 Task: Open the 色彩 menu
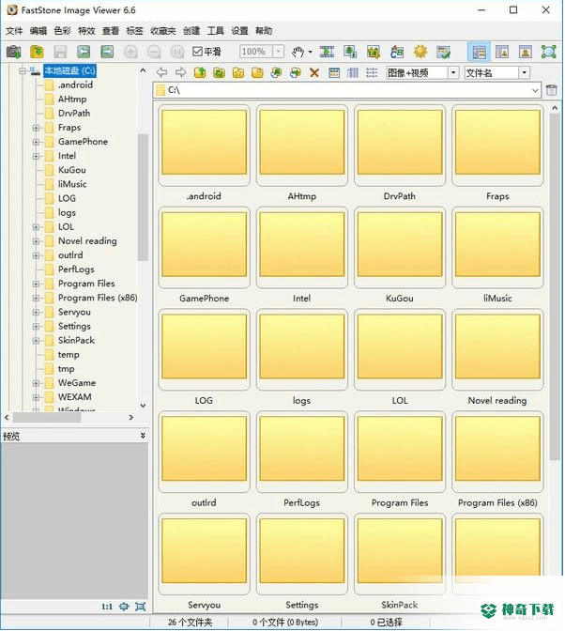62,31
